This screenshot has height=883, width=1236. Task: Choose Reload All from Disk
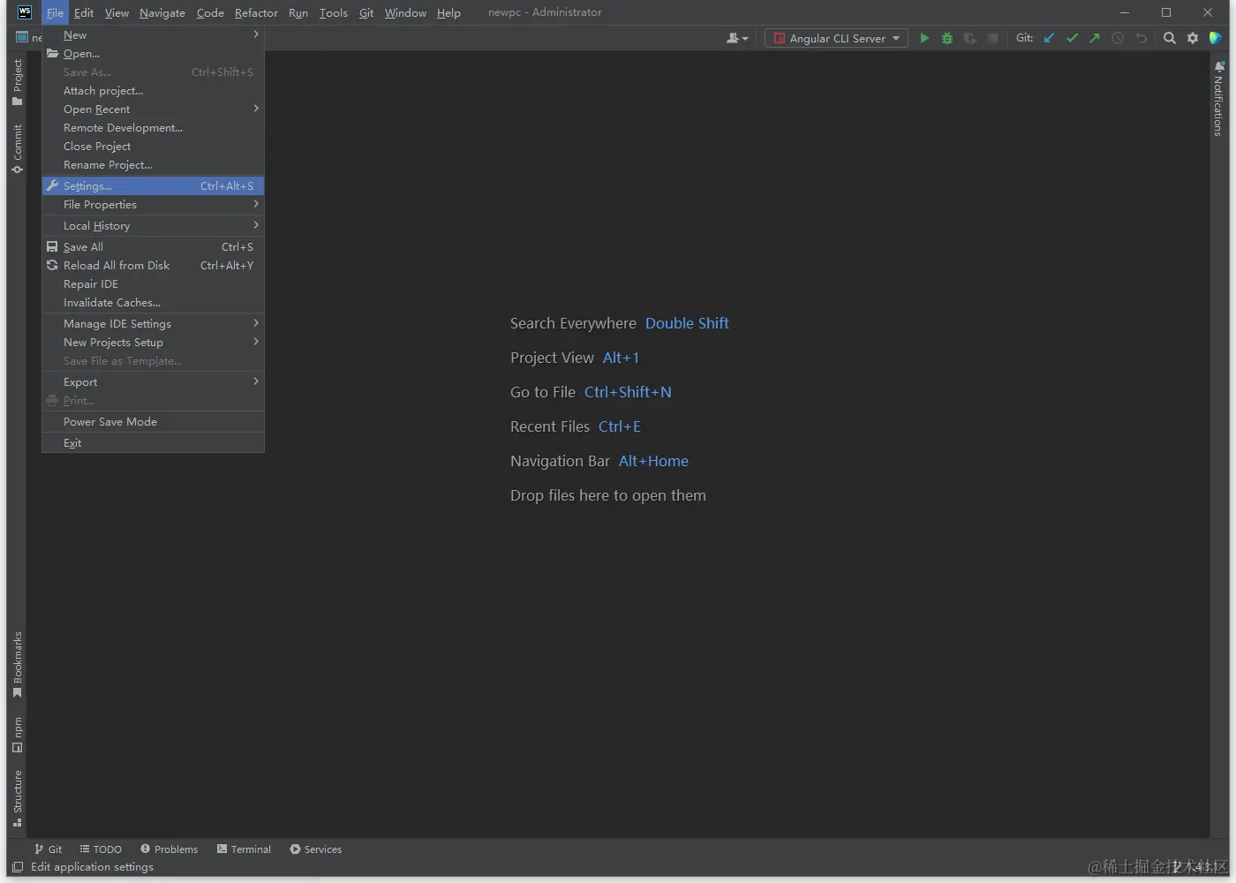[153, 266]
